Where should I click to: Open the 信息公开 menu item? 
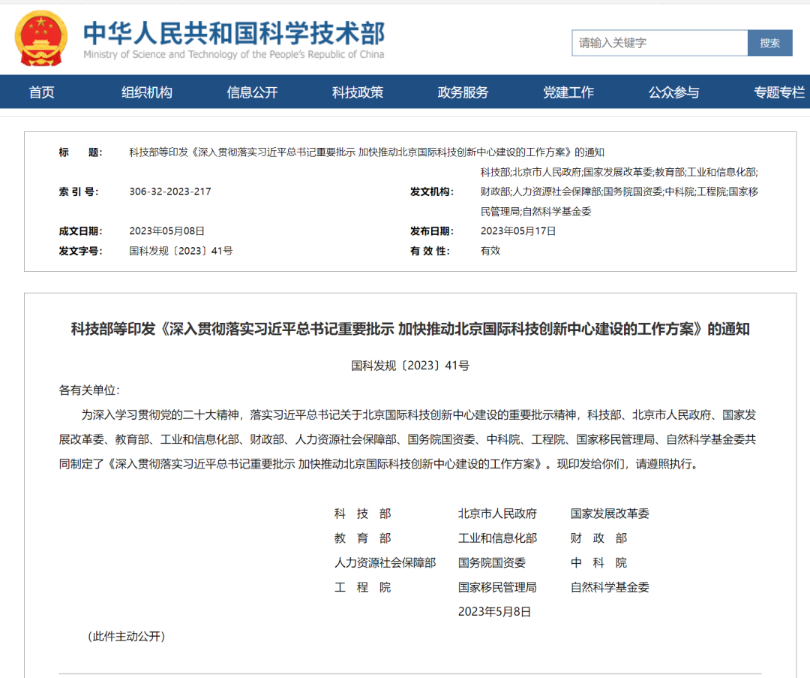252,92
